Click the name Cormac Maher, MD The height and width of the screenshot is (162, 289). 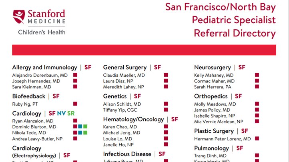[x=214, y=81]
